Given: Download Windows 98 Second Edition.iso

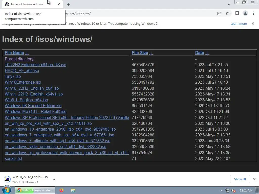Looking at the screenshot, I should coord(33,106).
